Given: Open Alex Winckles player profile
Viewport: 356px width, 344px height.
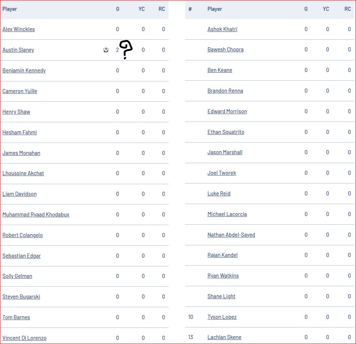Looking at the screenshot, I should (x=19, y=29).
